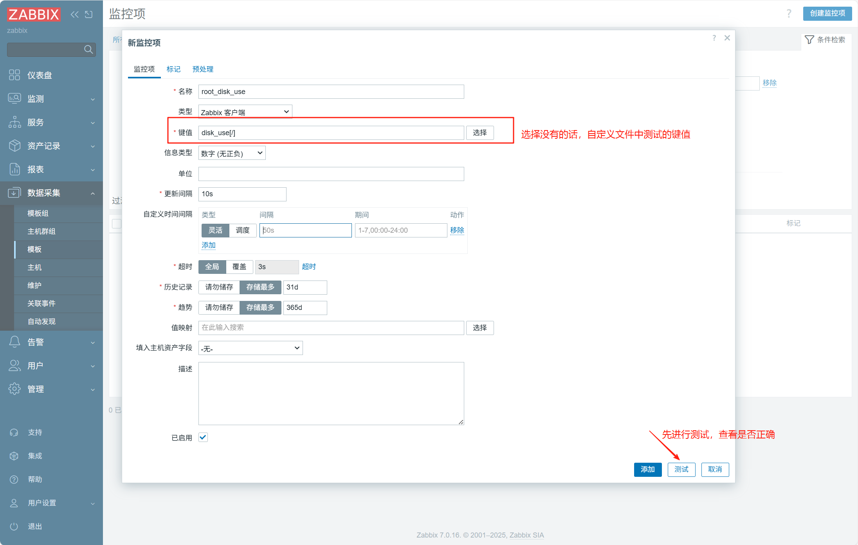Click the 超时 link
Screen dimensions: 858x545
coord(309,267)
